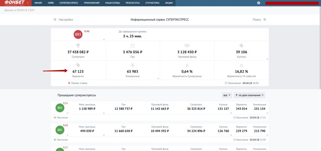Open the СТАТИСТИКА menu item
The width and height of the screenshot is (321, 151).
click(x=152, y=3)
